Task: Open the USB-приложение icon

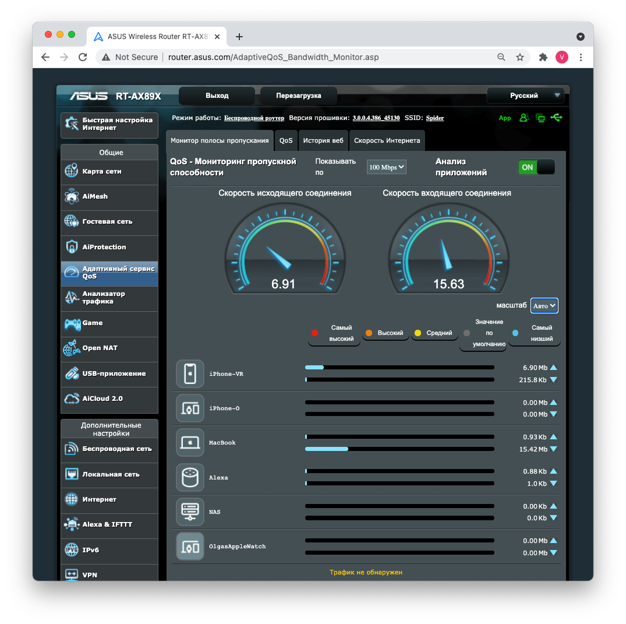Action: tap(72, 373)
